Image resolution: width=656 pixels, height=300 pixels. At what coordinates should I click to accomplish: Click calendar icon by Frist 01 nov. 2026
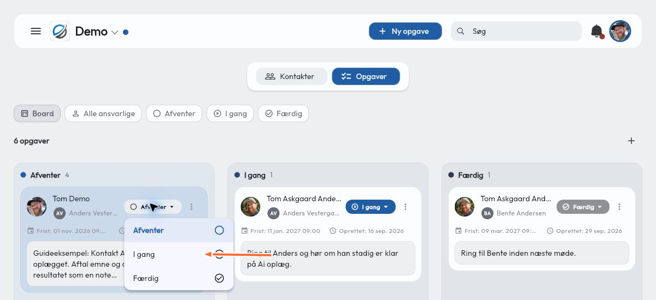tap(30, 231)
